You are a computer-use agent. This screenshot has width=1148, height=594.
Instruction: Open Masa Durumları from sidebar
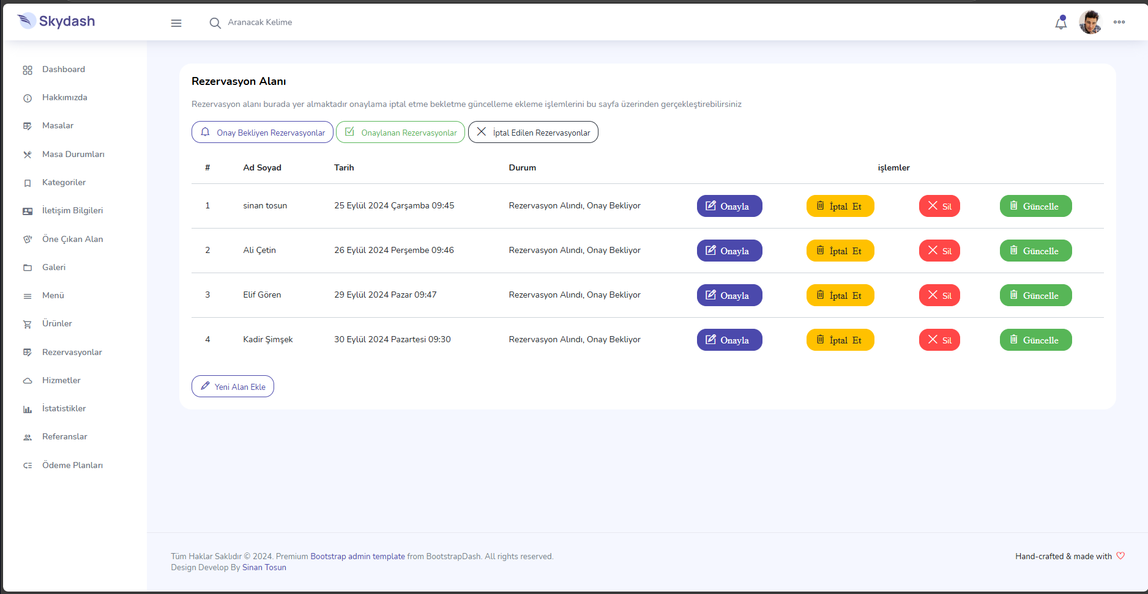click(73, 154)
